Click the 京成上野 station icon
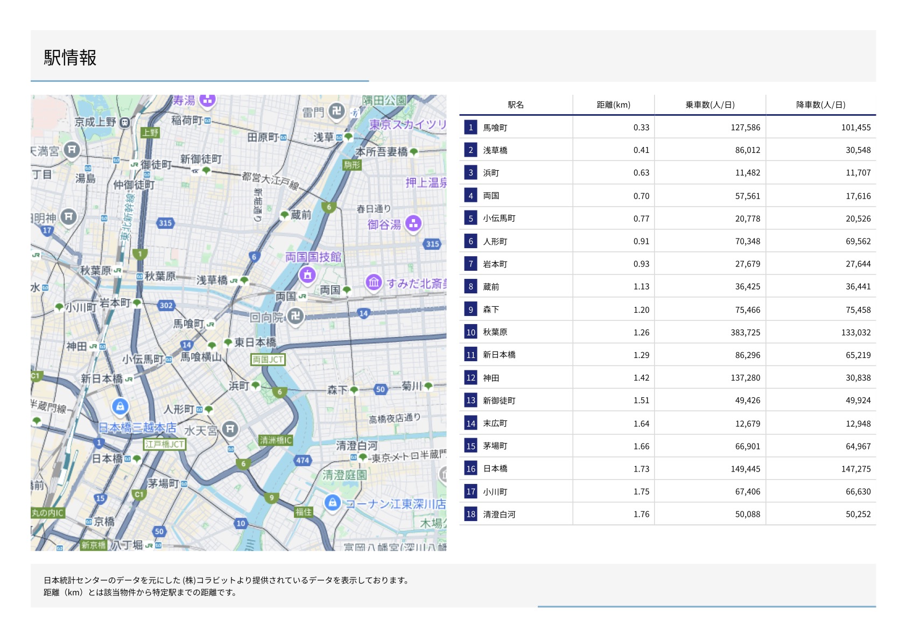This screenshot has height=640, width=906. [x=124, y=123]
